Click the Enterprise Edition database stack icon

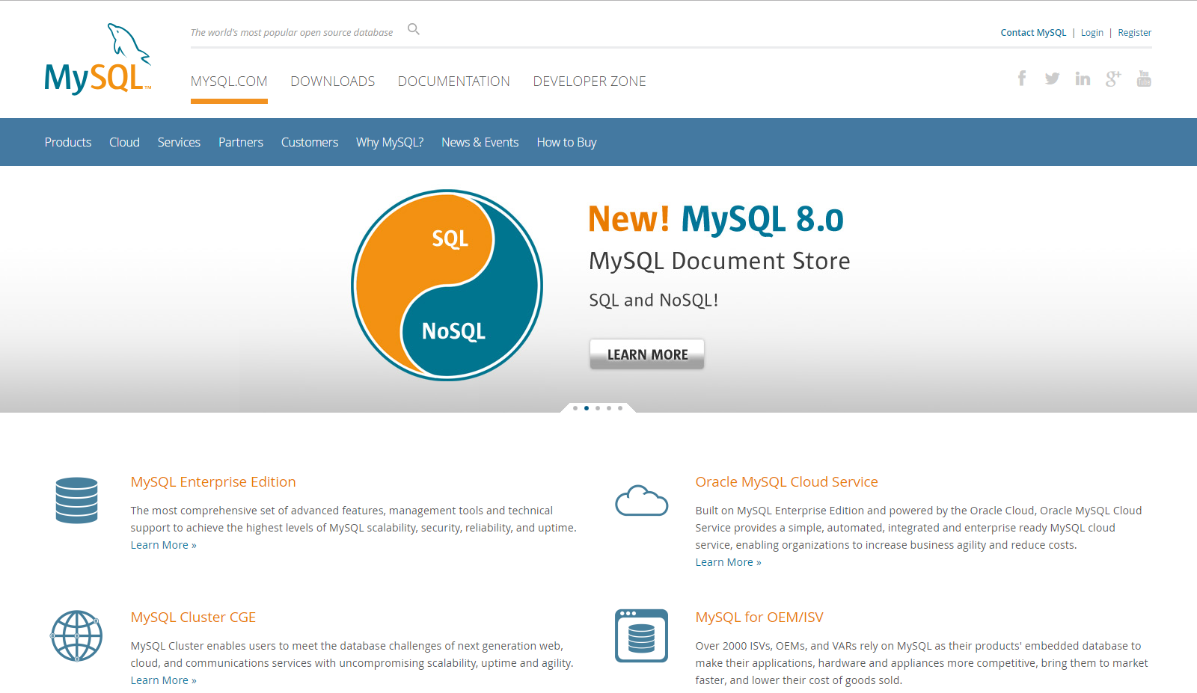[x=76, y=500]
